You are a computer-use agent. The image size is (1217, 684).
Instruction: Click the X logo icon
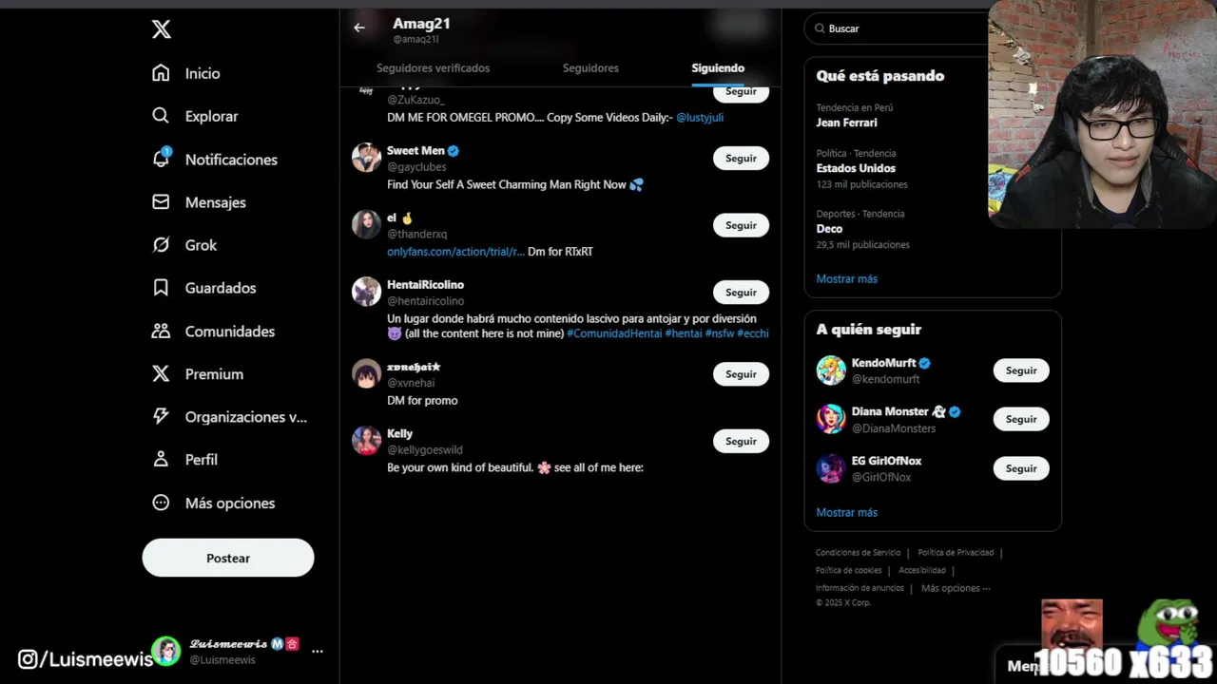[x=162, y=29]
